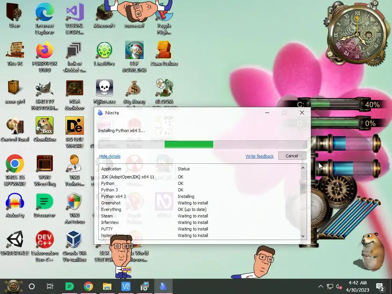The width and height of the screenshot is (392, 294).
Task: Select the IrfanView application row
Action: pyautogui.click(x=199, y=222)
